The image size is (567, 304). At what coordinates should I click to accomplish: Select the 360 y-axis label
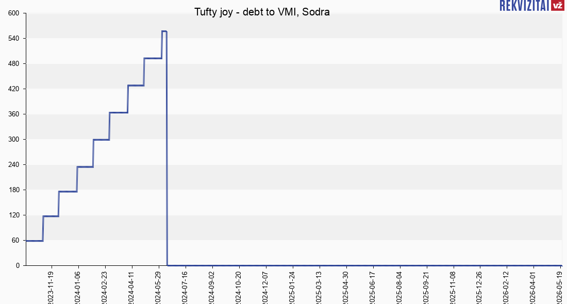pos(13,114)
